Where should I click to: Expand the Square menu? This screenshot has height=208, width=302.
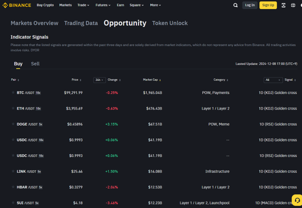(x=137, y=5)
